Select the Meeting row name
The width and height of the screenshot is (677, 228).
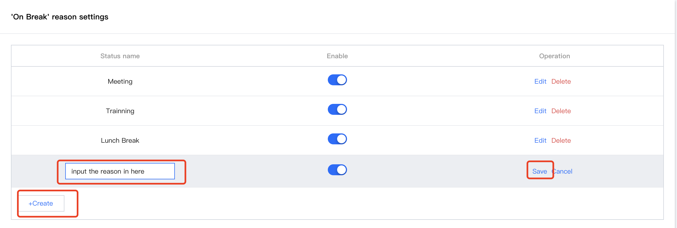click(x=120, y=81)
